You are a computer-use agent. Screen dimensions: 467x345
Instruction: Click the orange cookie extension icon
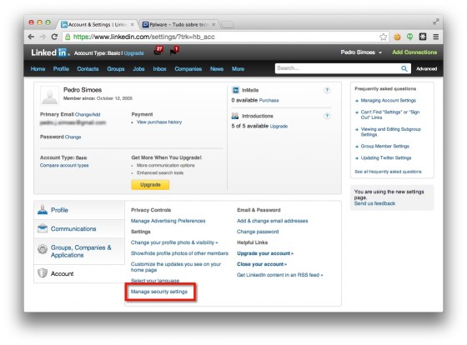397,37
